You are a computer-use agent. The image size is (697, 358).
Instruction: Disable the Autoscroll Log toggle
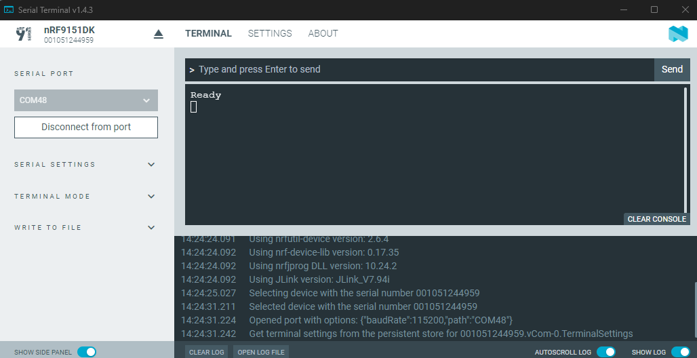pos(606,352)
